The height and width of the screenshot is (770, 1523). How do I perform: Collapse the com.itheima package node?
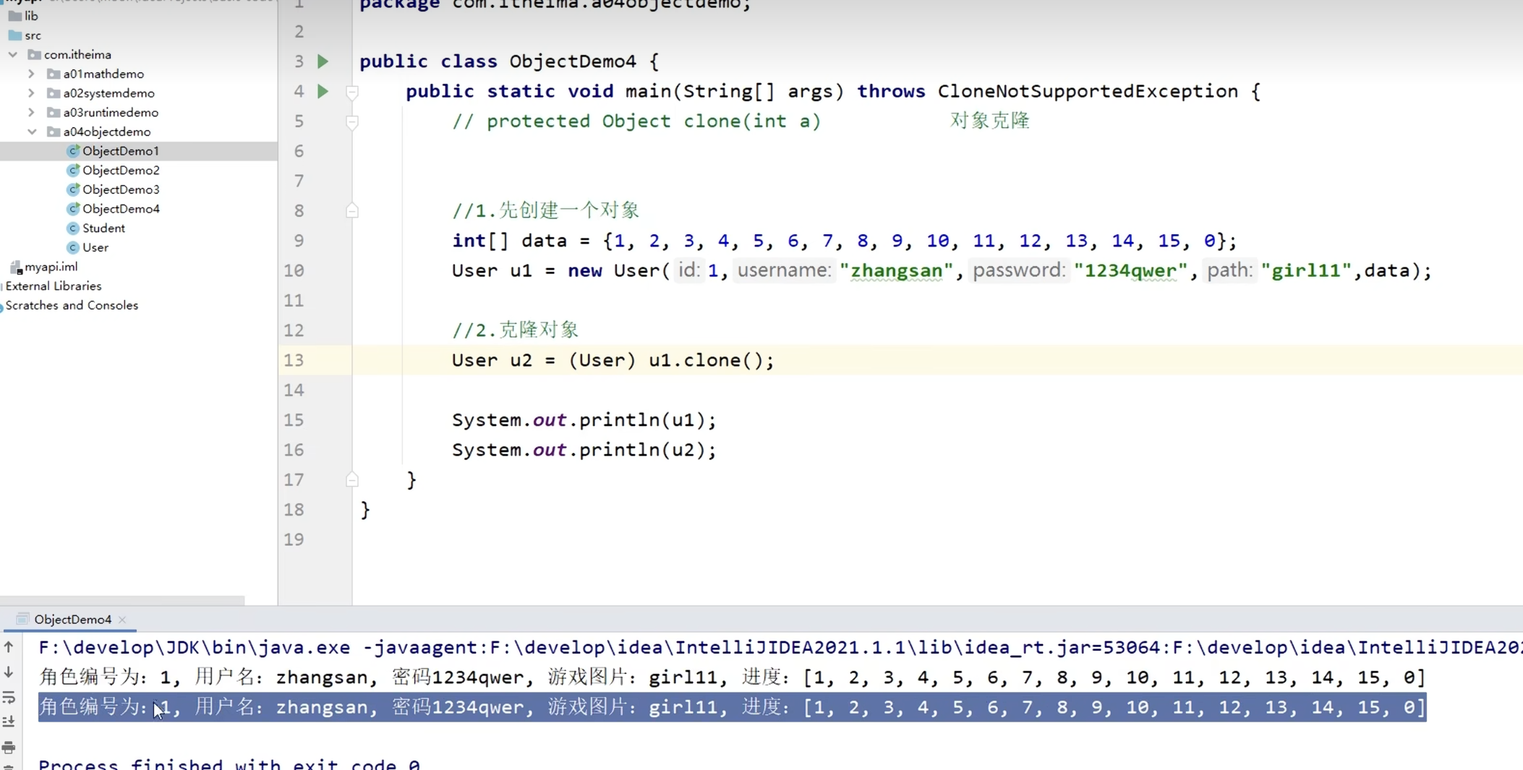(13, 55)
